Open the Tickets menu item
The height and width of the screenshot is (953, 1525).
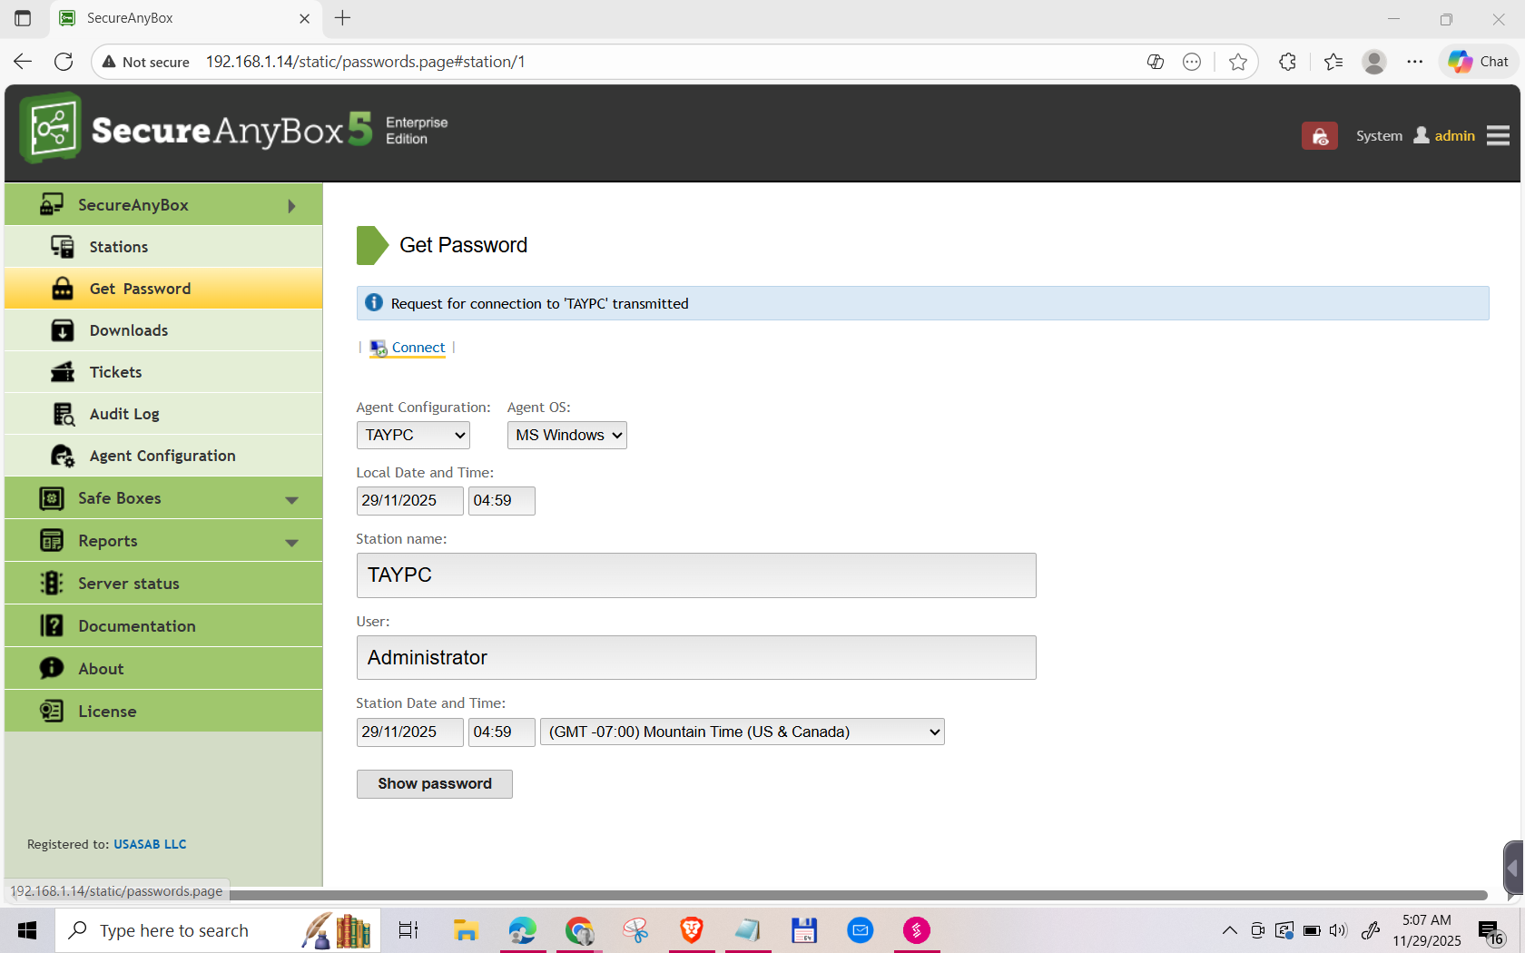163,372
